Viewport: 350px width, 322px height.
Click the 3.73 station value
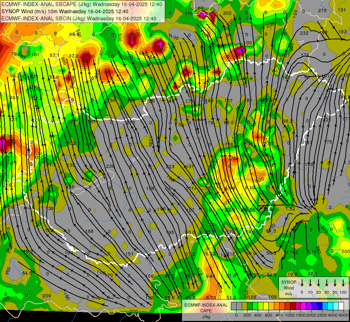(x=211, y=298)
